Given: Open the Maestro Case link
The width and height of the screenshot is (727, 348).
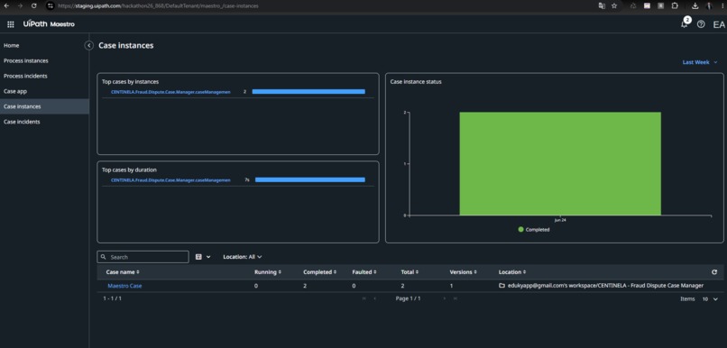Looking at the screenshot, I should pos(124,286).
